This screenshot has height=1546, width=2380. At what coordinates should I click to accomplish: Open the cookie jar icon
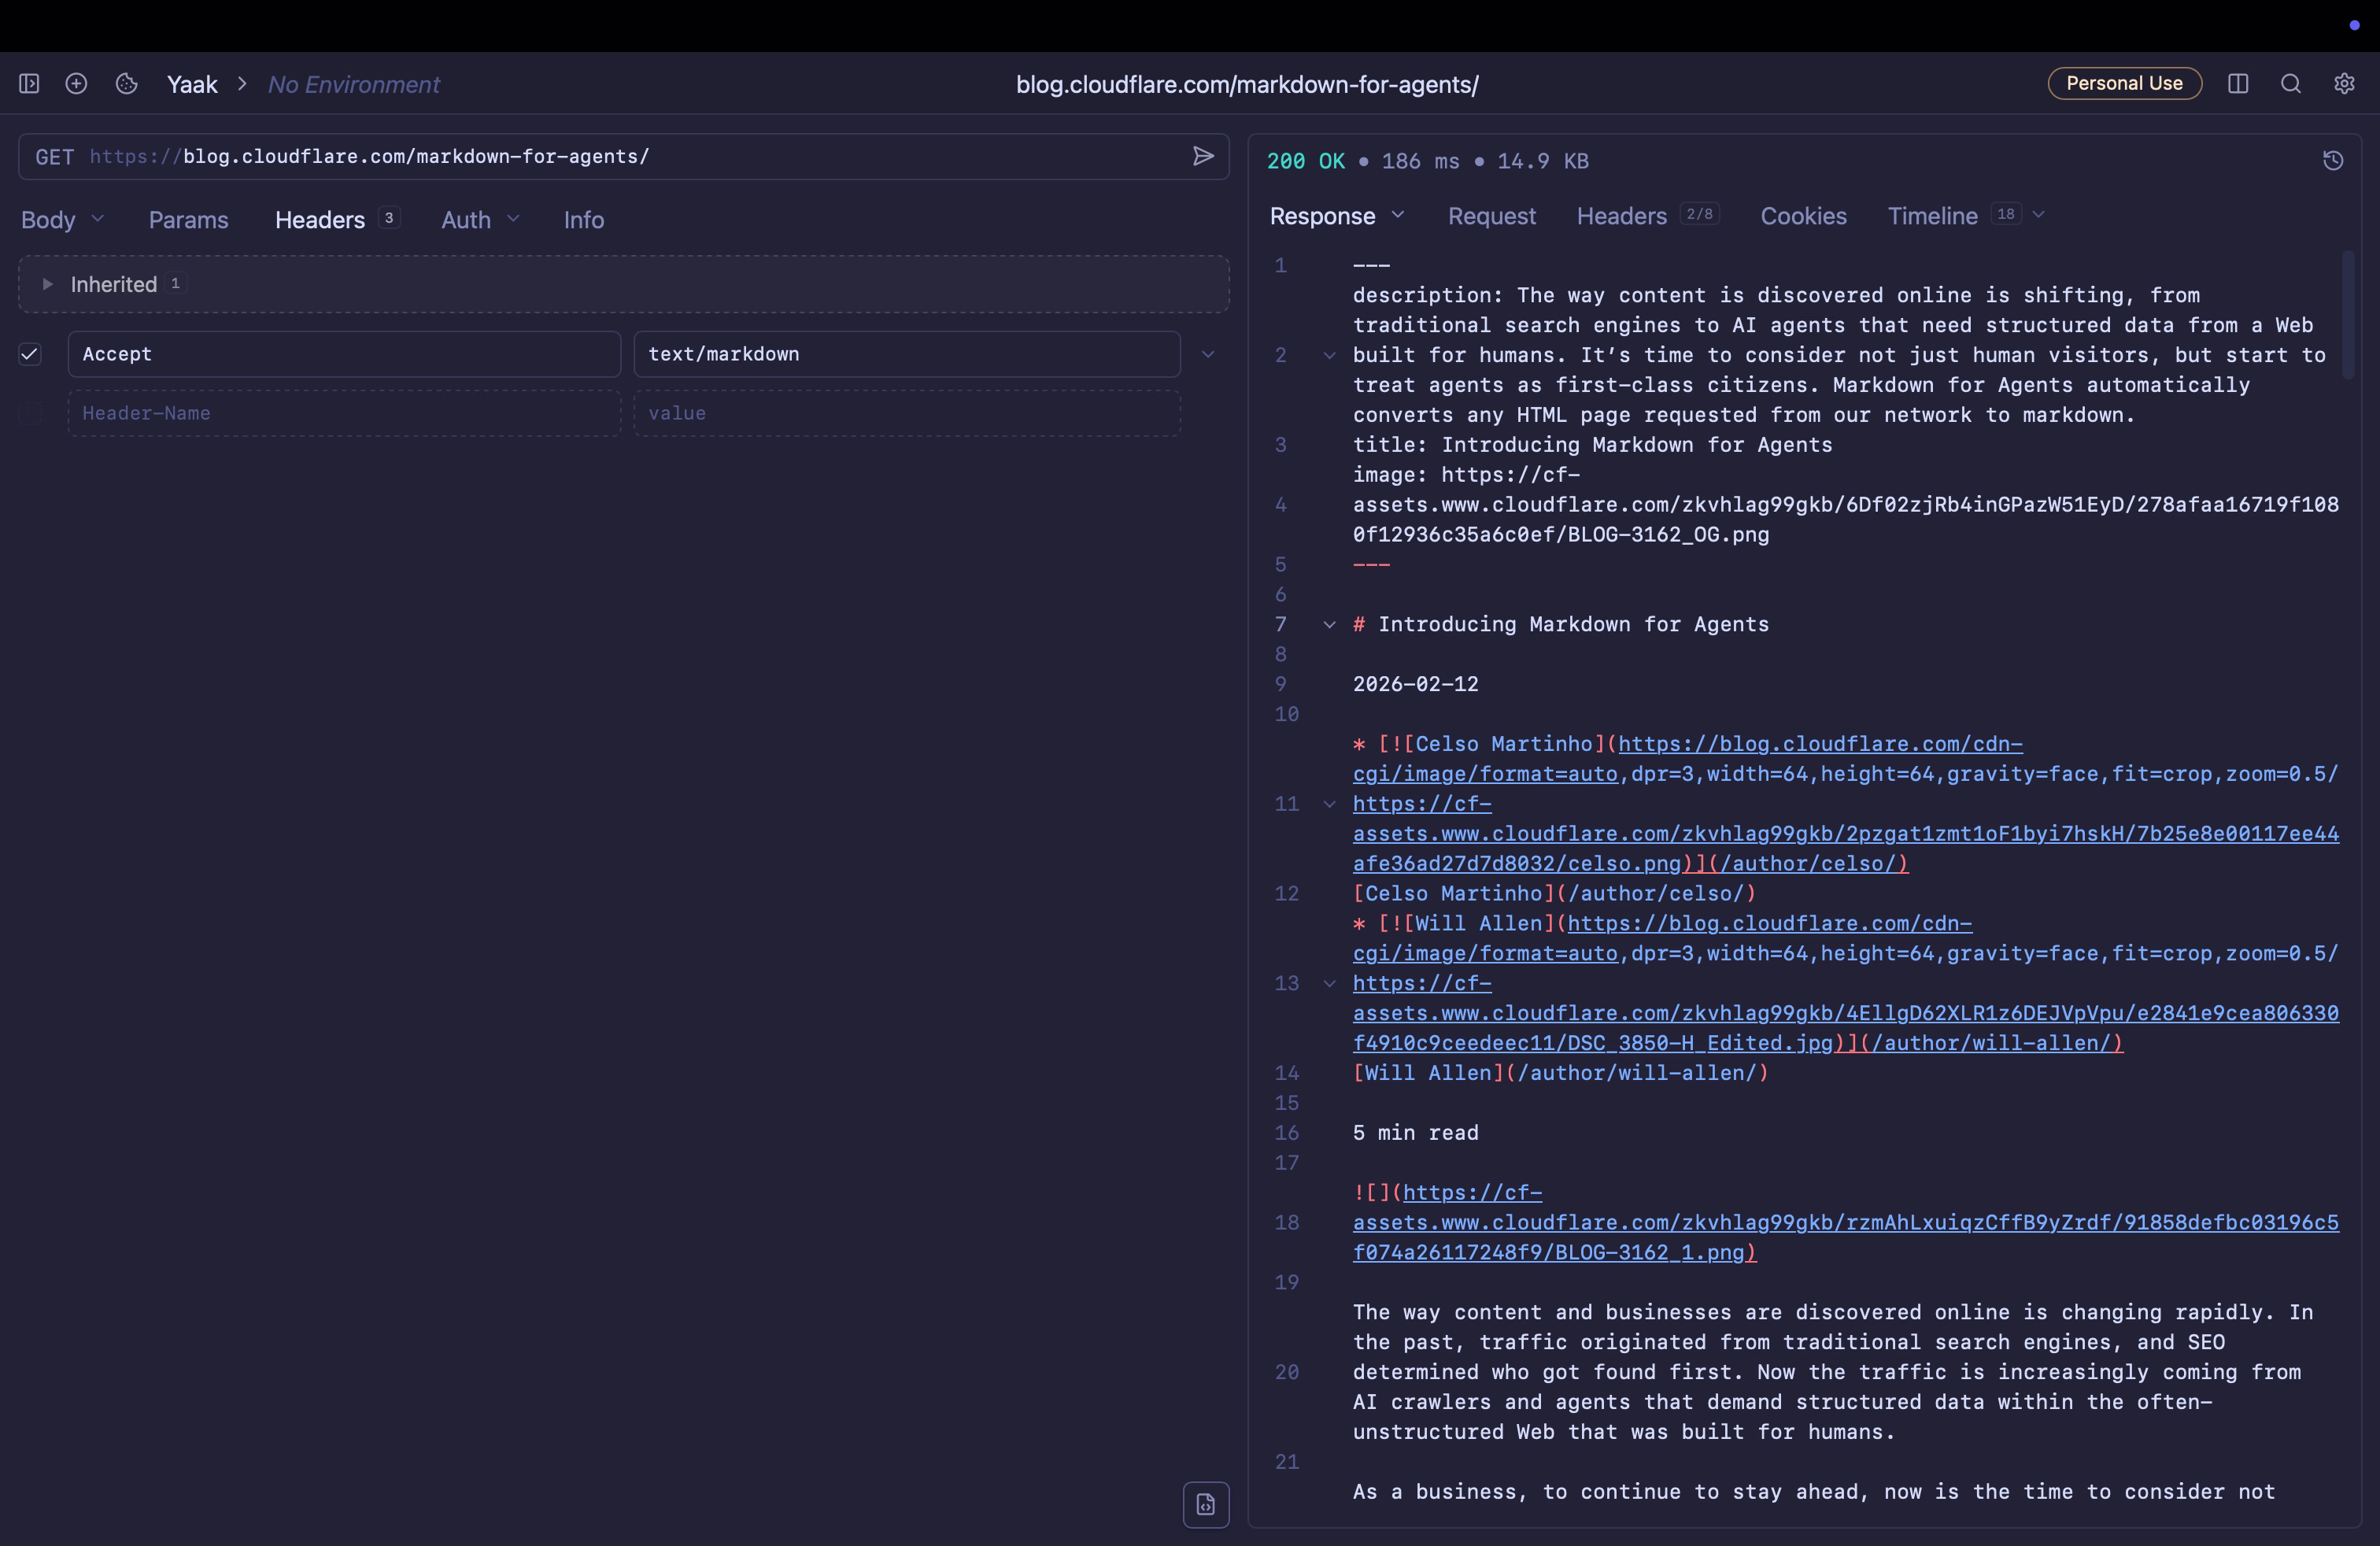(x=126, y=84)
